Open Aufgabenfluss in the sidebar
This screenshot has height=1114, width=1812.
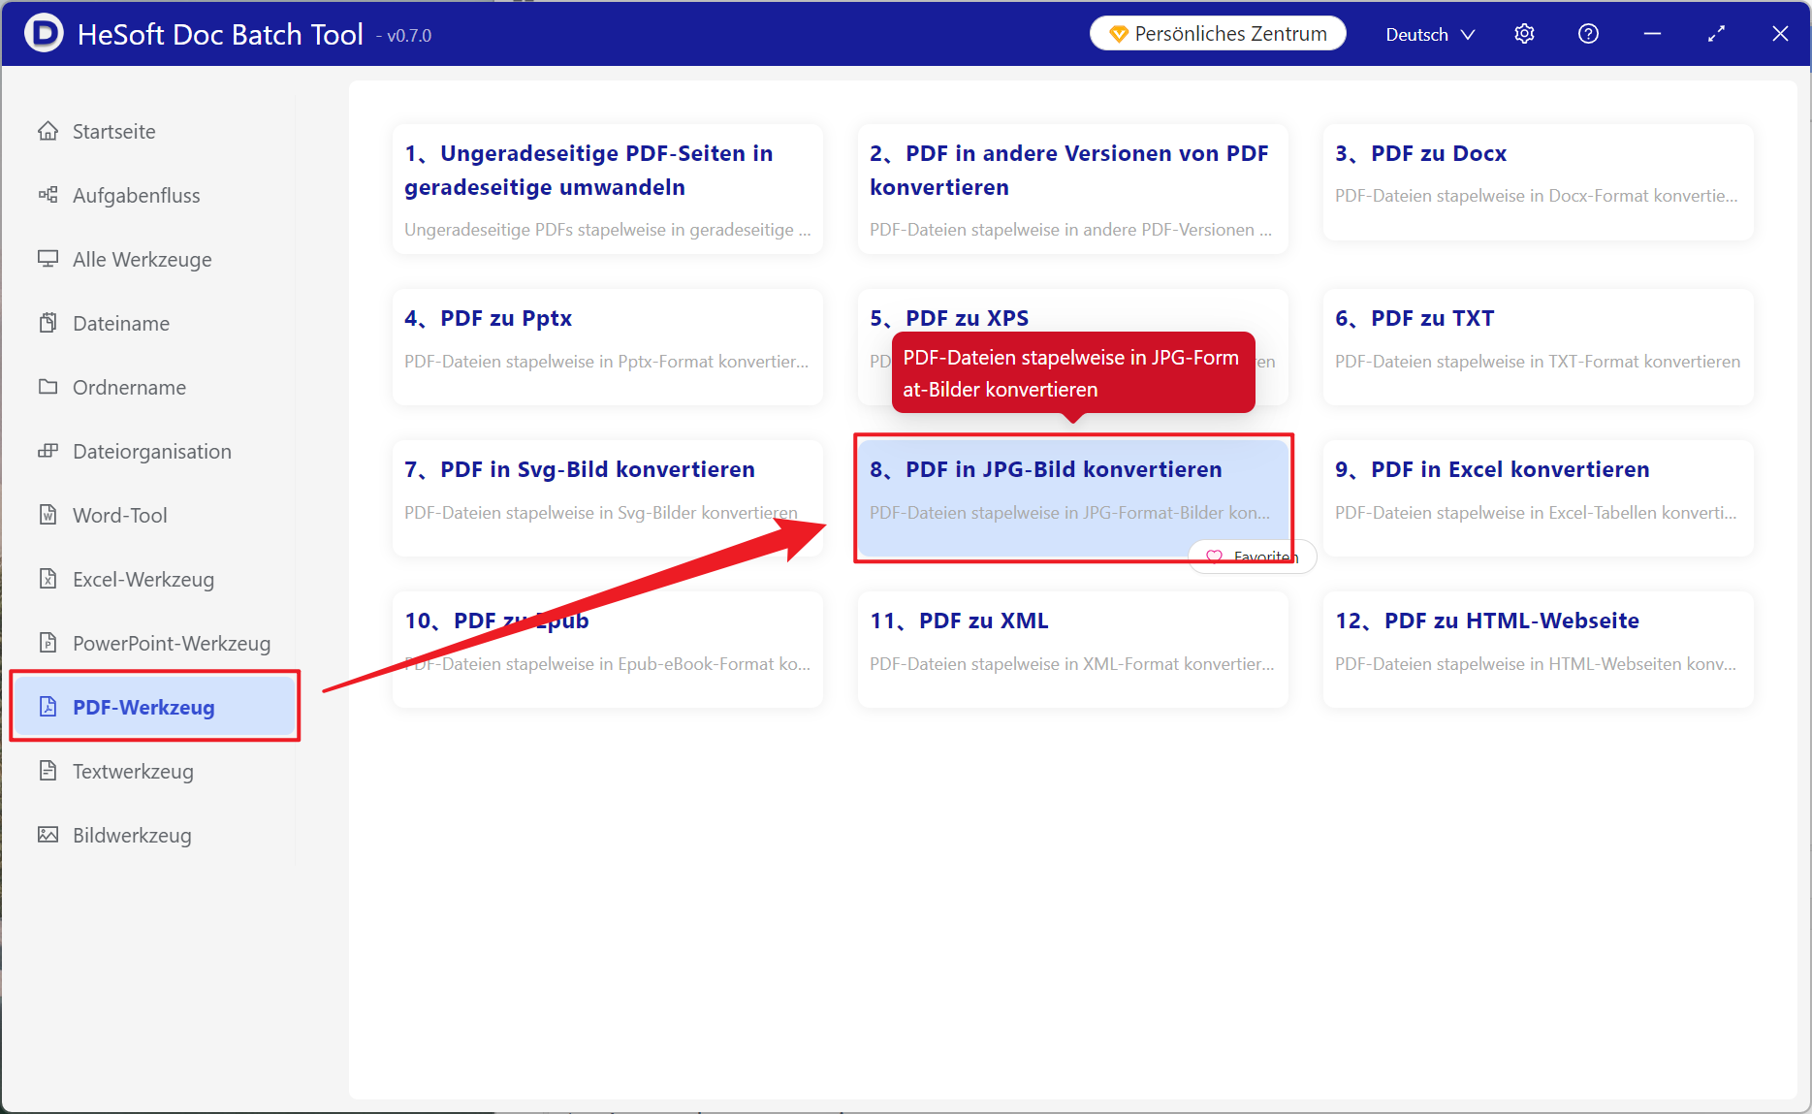pos(154,195)
